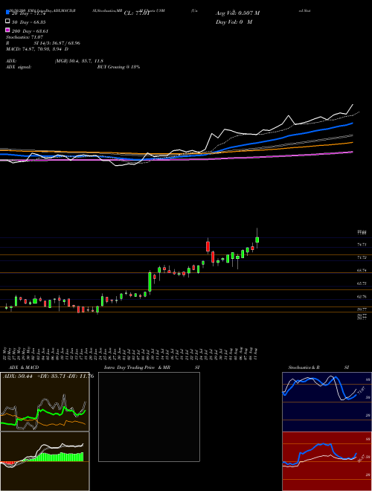The height and width of the screenshot is (491, 372).
Task: Click the 'CL: 77.01' closing price text
Action: (x=136, y=13)
